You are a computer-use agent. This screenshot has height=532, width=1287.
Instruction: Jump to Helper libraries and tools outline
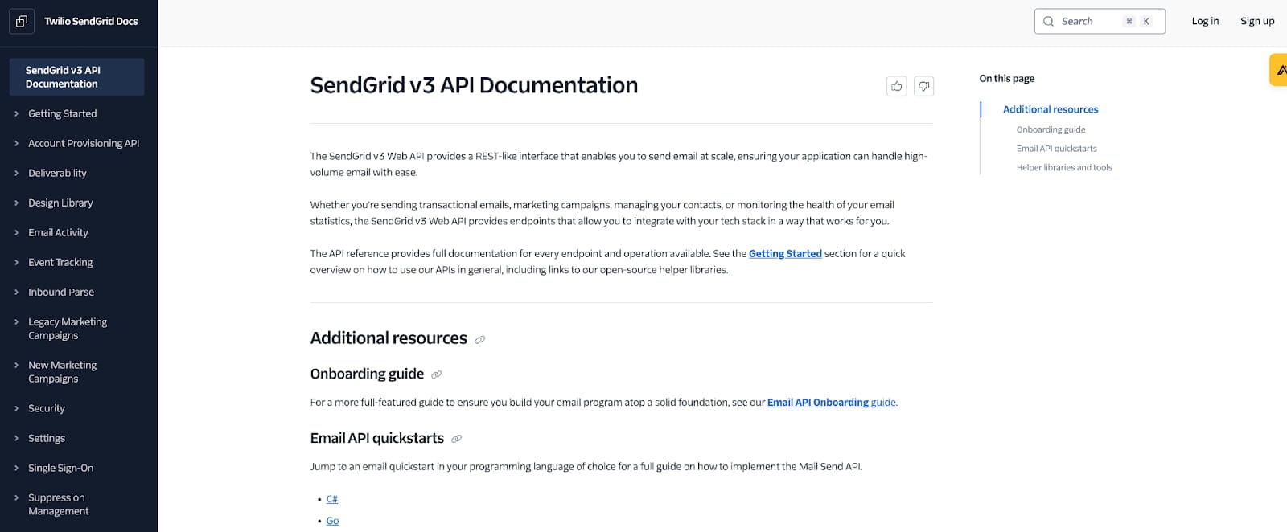pyautogui.click(x=1064, y=168)
